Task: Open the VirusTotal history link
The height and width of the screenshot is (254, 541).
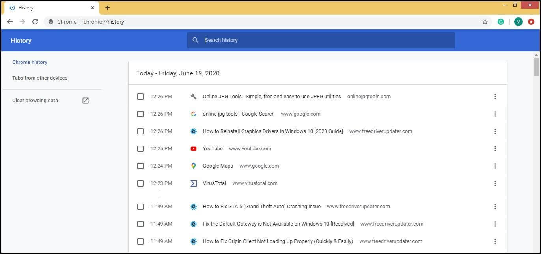Action: 214,183
